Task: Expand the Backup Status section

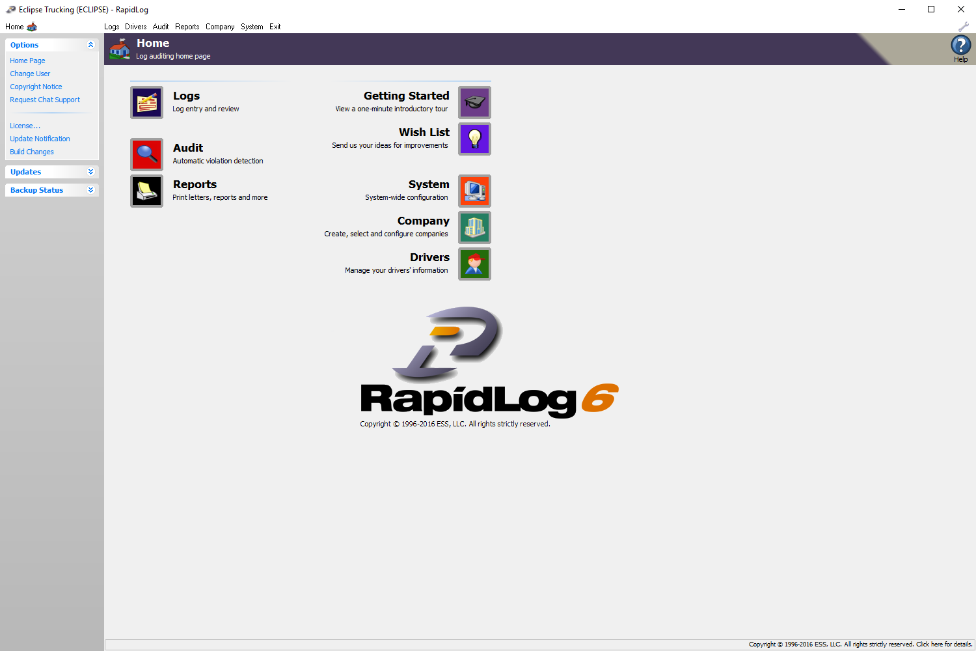Action: (90, 189)
